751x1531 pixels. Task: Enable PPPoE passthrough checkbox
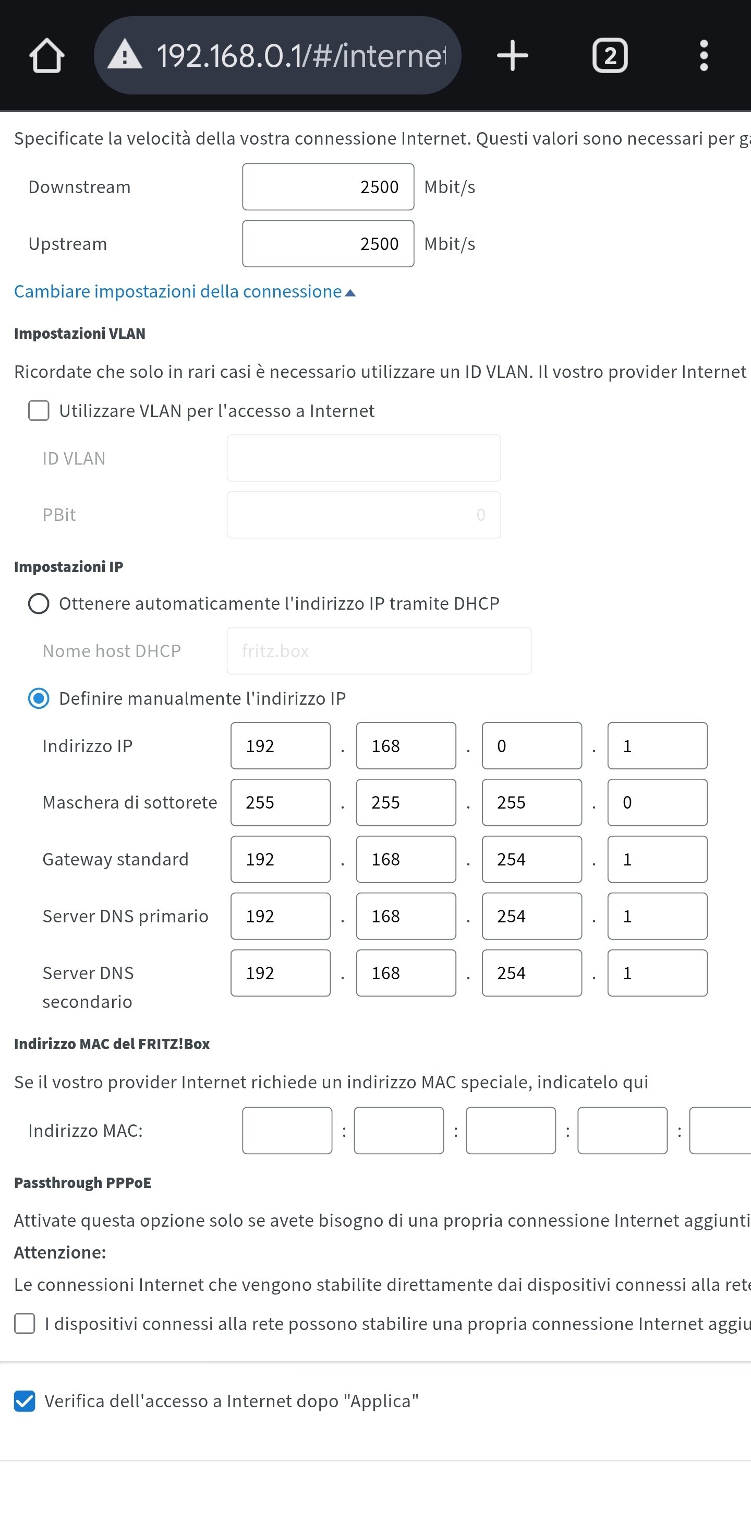pos(25,1324)
